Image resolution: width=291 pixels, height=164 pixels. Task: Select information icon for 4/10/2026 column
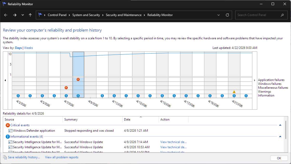(102, 96)
